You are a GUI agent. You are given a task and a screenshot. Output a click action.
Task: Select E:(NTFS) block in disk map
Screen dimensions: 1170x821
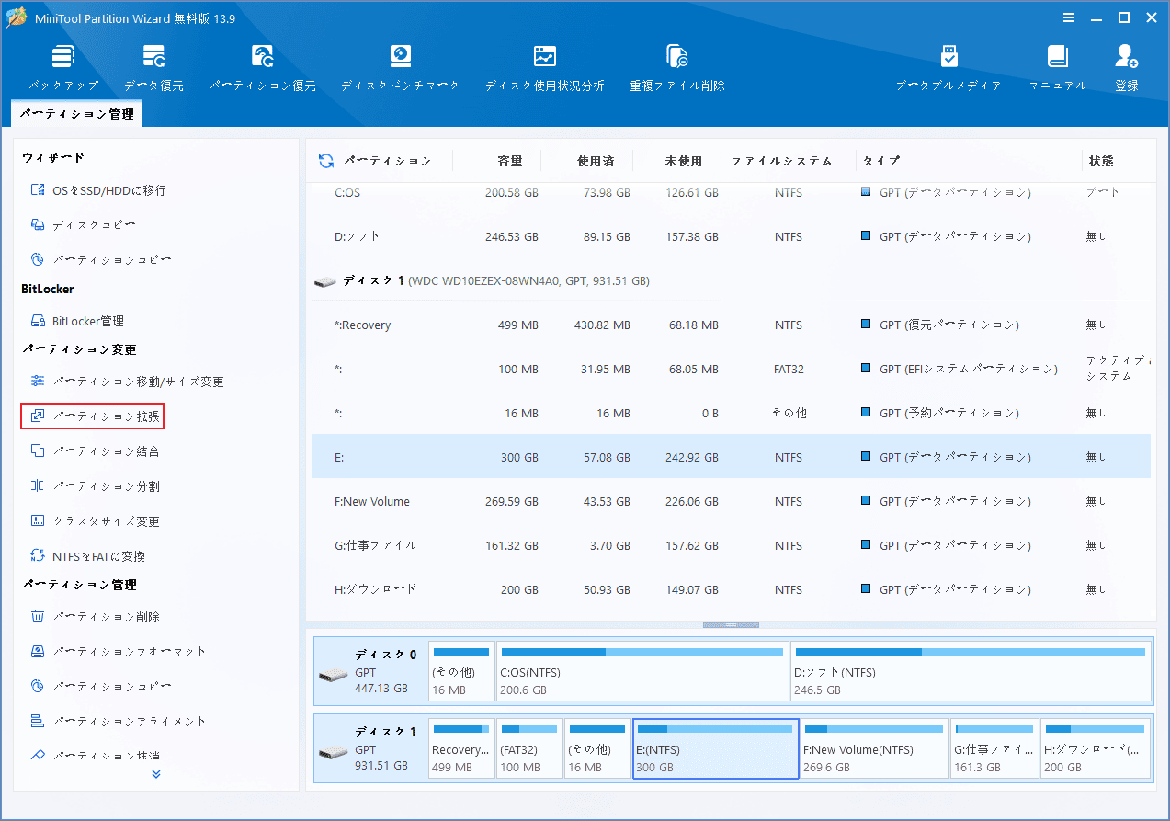click(716, 748)
